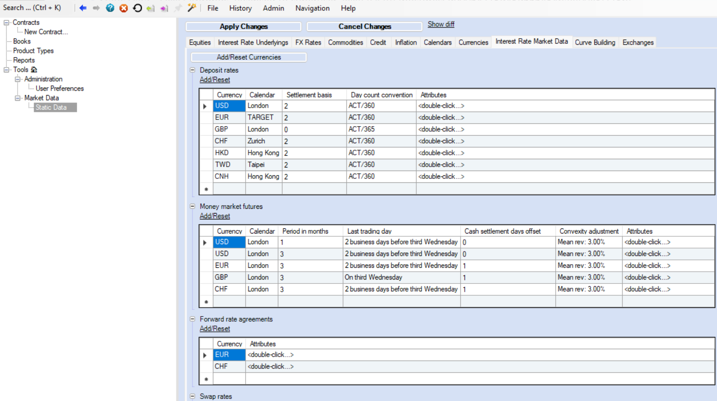Collapse the Market Data tree node

click(x=18, y=98)
